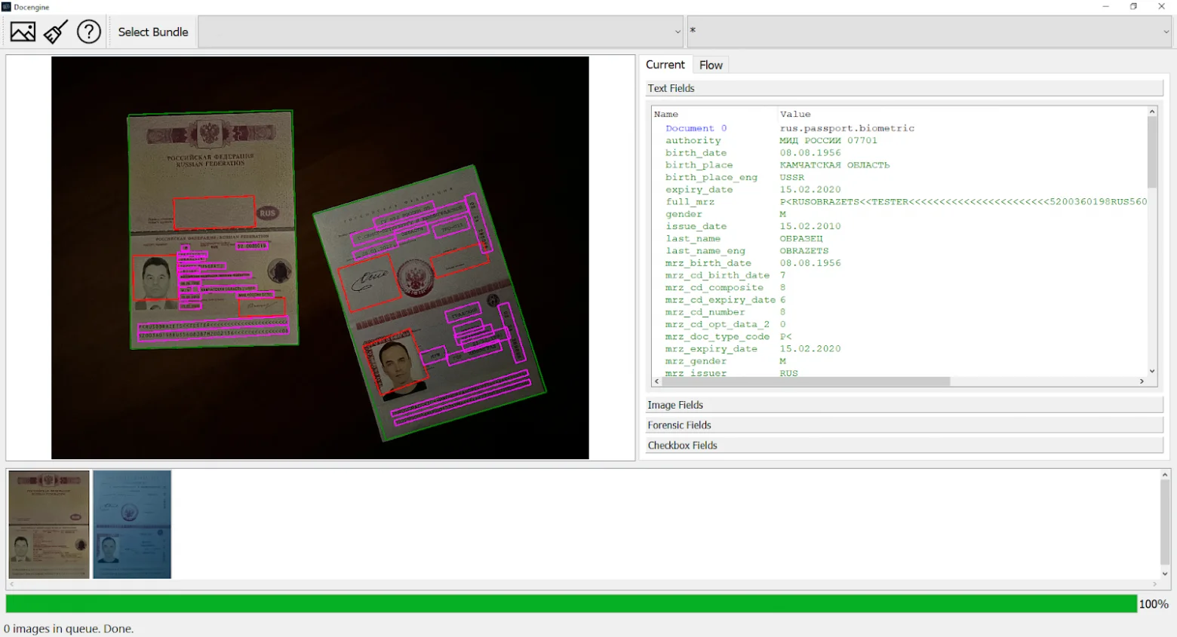Screen dimensions: 1177x637
Task: Click the Value column header
Action: 795,115
